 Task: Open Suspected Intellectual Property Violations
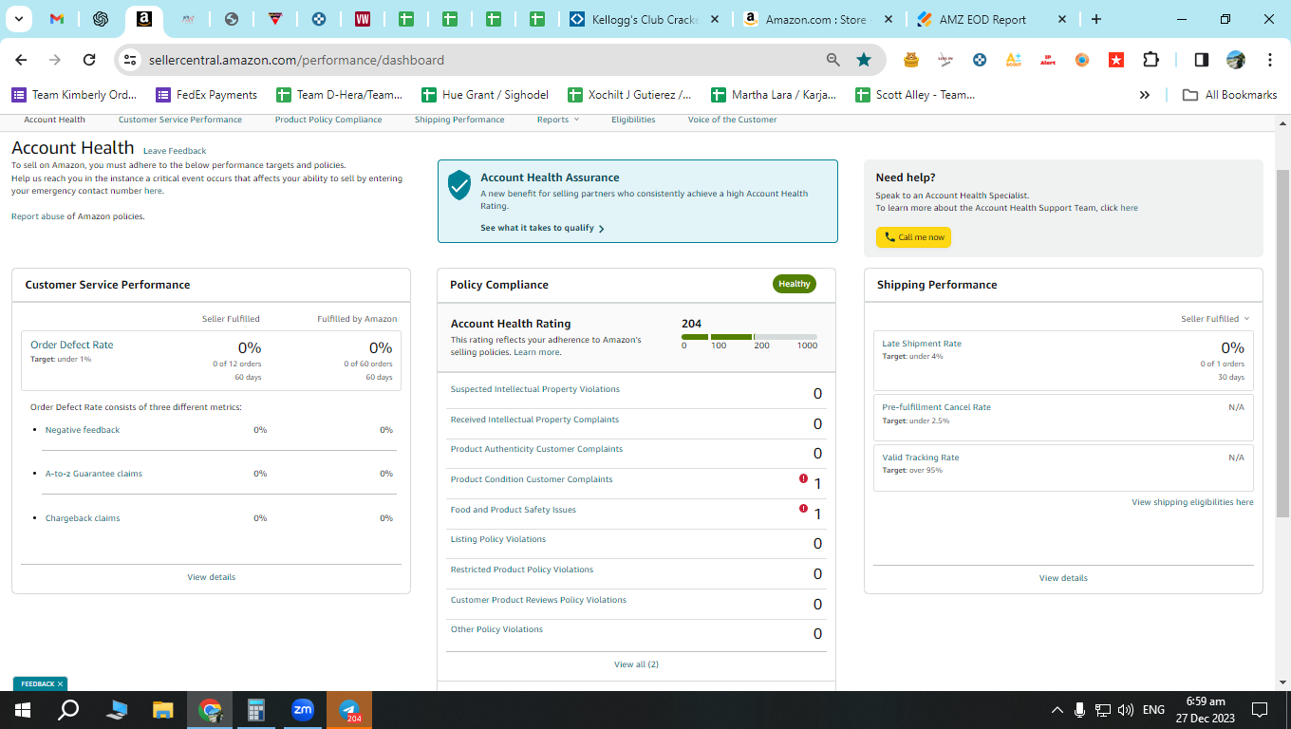coord(534,389)
